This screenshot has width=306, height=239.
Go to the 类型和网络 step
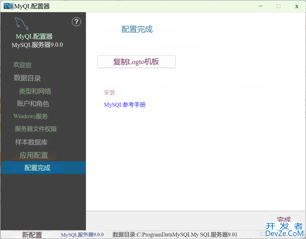(35, 91)
